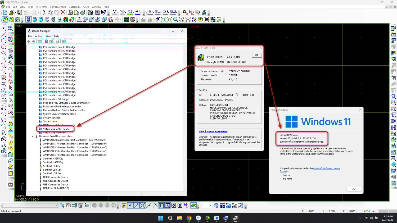
Task: Select the Sentinel HL Key device
Action: [x=52, y=166]
